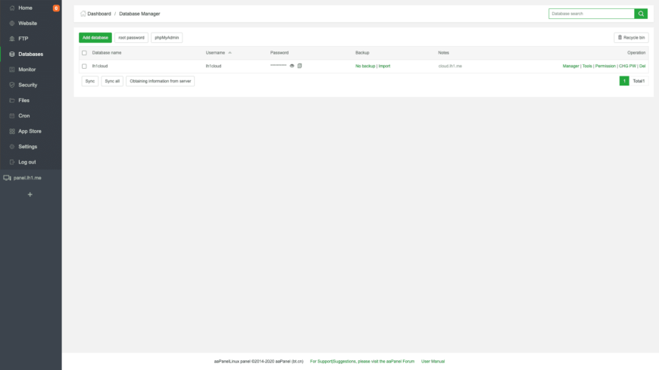The width and height of the screenshot is (659, 370).
Task: Click the Dashboard home icon in breadcrumb
Action: coord(83,14)
